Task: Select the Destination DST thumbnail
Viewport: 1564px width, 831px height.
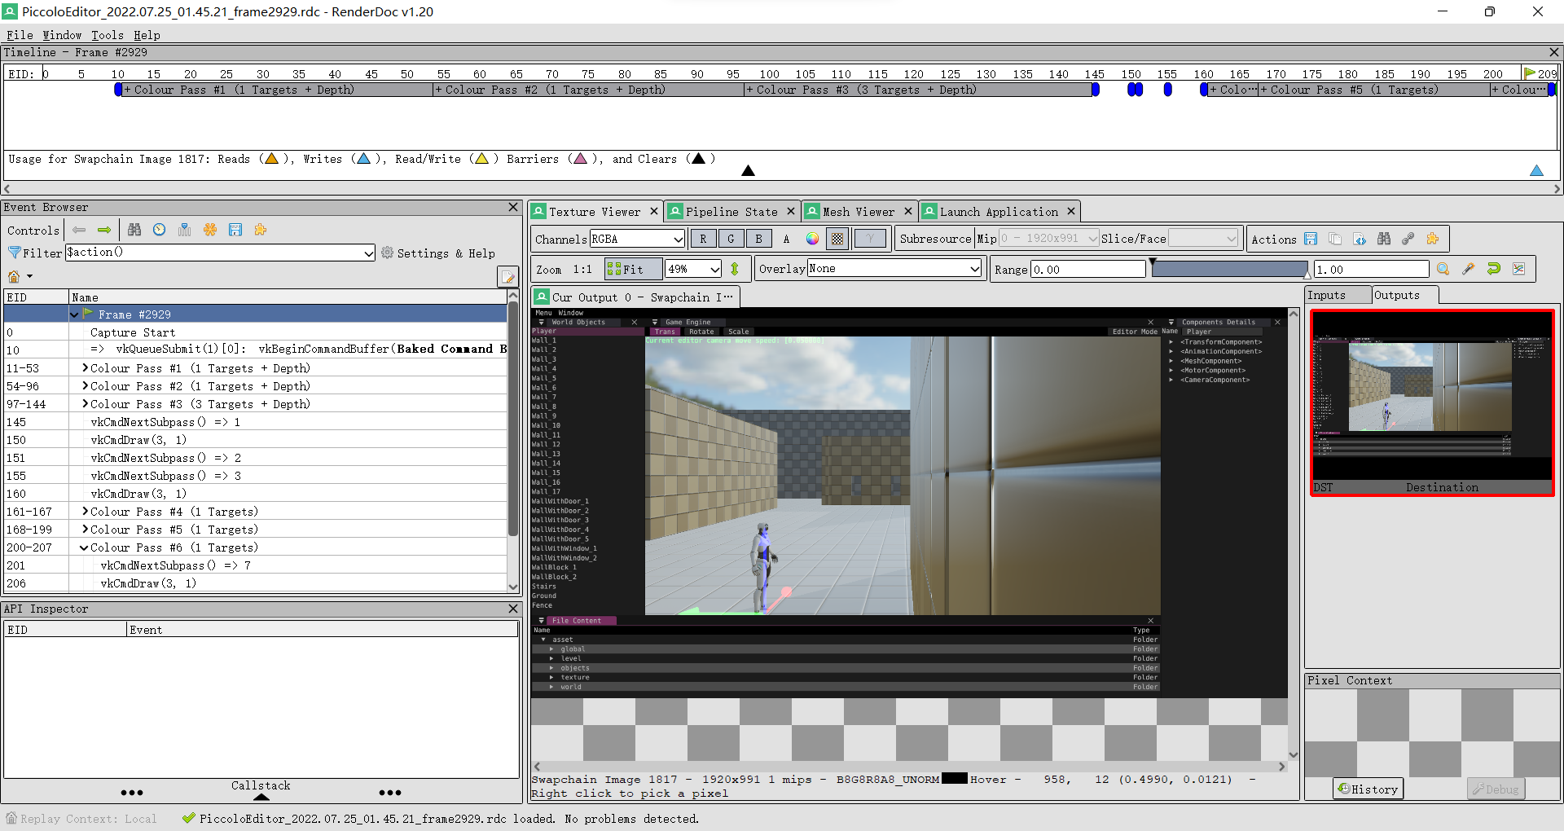Action: pos(1432,402)
